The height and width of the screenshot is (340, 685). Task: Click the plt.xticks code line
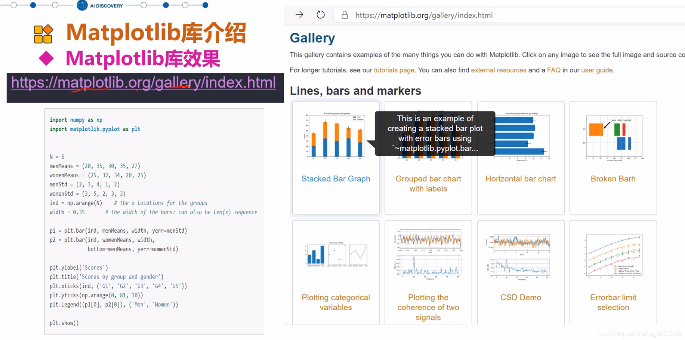pos(118,286)
